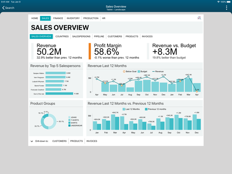Switch to the SALESPERSONS sub-tab
The image size is (232, 174).
(81, 37)
